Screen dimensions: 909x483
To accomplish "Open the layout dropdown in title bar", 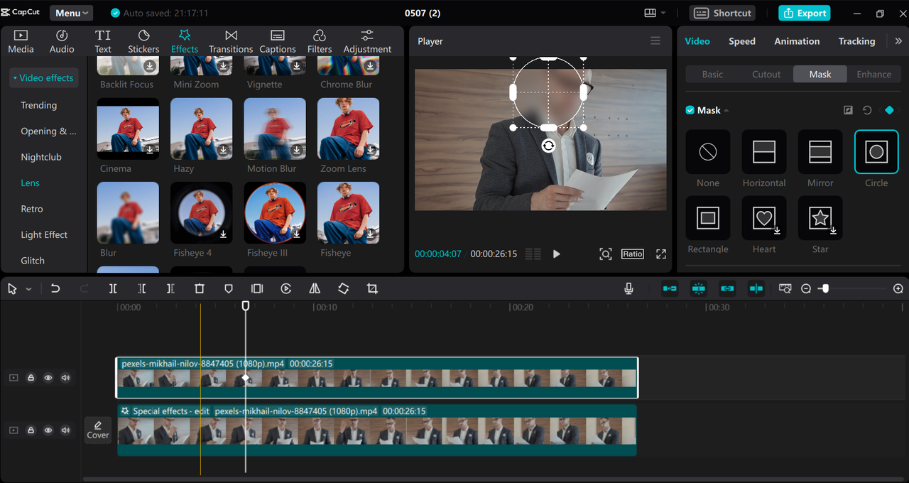I will pyautogui.click(x=655, y=13).
